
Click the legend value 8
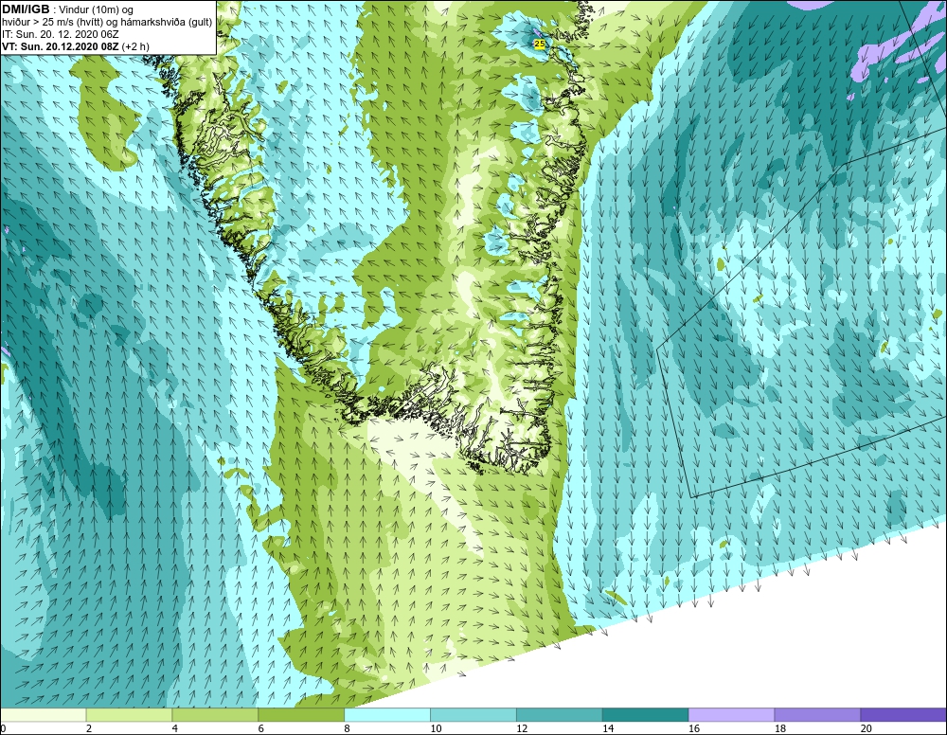347,729
